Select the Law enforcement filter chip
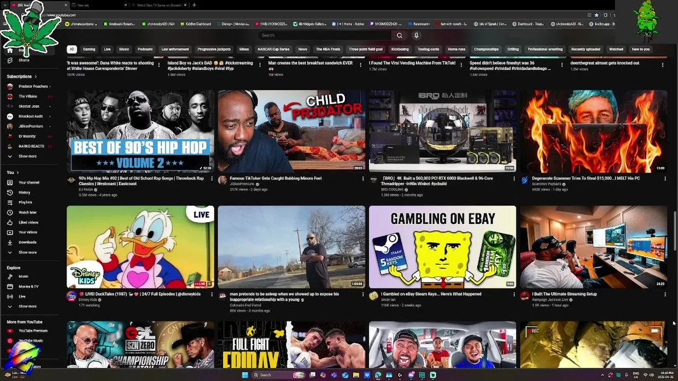This screenshot has height=381, width=678. click(175, 49)
